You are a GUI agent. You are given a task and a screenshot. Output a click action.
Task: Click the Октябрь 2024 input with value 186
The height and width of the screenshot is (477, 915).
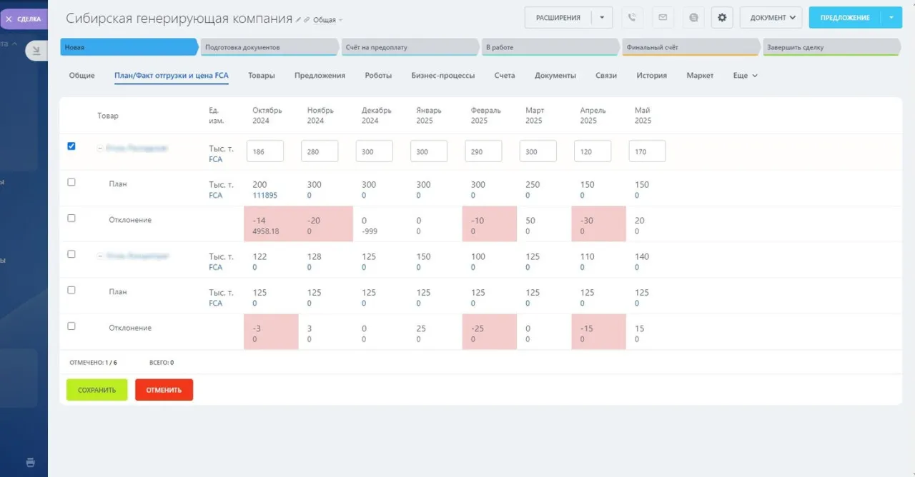[265, 151]
